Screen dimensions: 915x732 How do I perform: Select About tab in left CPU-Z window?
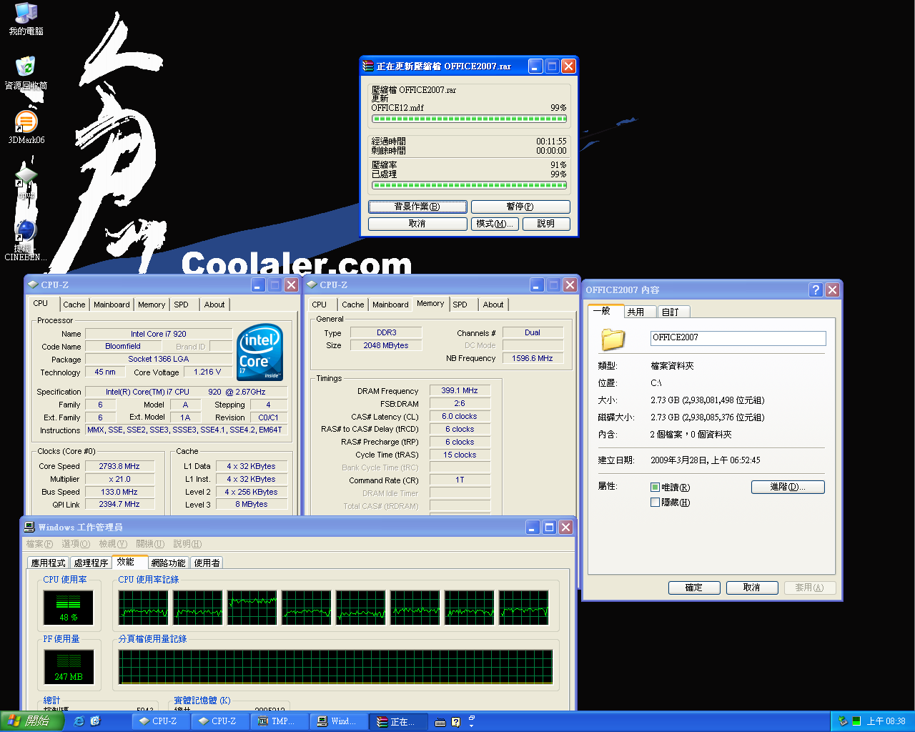(214, 305)
